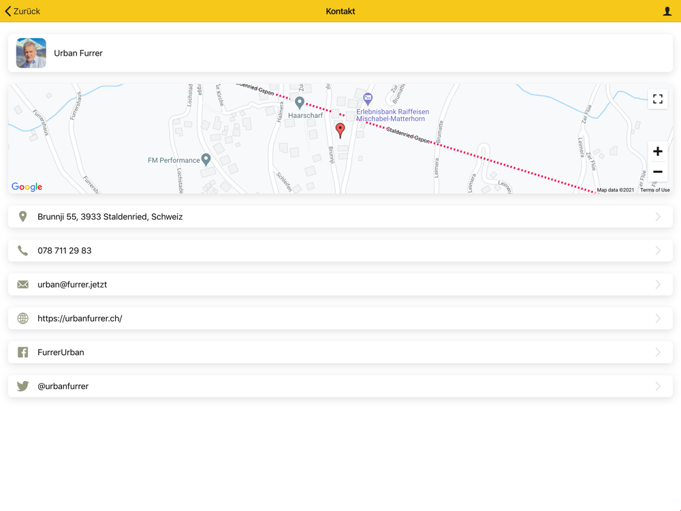Click the Twitter bird icon
Viewport: 681px width, 511px height.
pos(23,386)
